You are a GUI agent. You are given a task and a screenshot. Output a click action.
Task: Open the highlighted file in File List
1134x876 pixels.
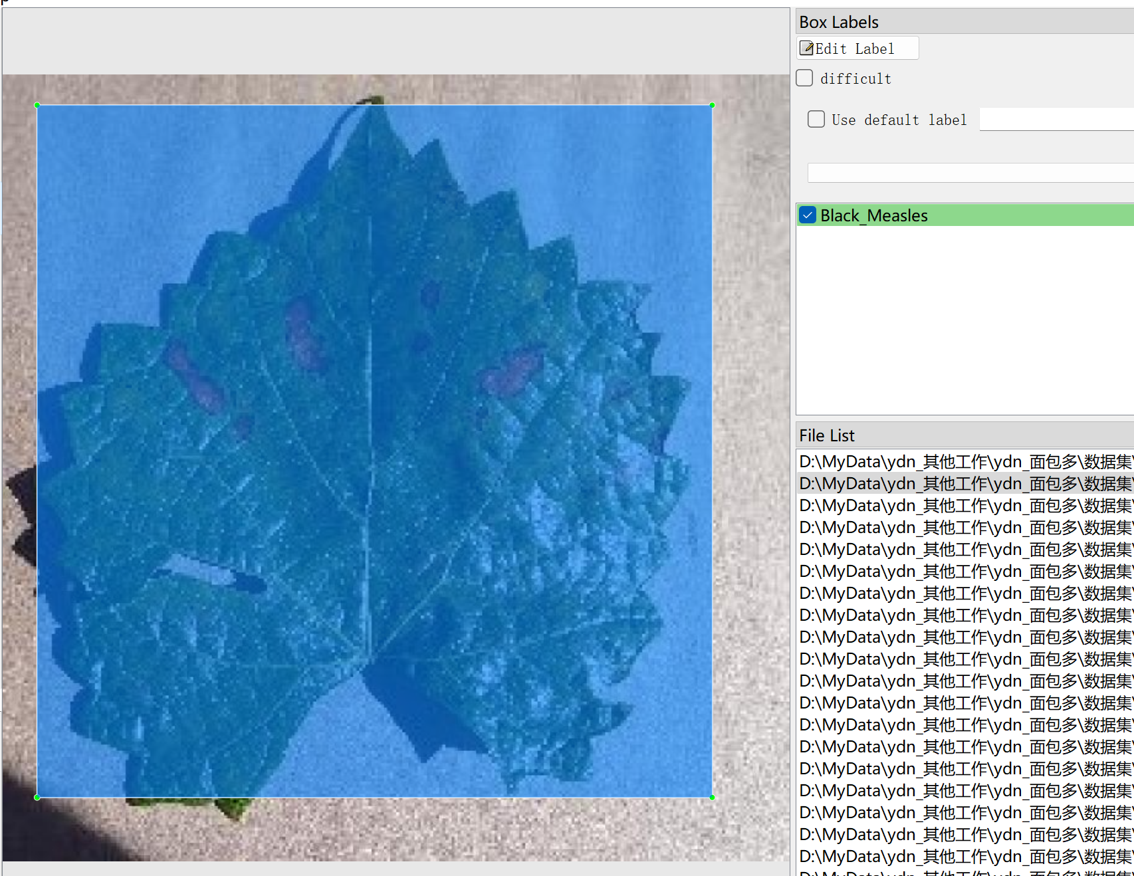click(x=965, y=483)
